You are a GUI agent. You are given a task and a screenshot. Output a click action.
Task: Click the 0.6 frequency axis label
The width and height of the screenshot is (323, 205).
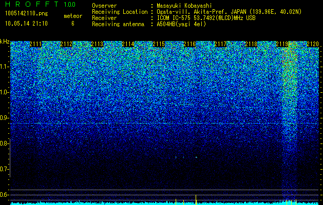click(x=5, y=195)
